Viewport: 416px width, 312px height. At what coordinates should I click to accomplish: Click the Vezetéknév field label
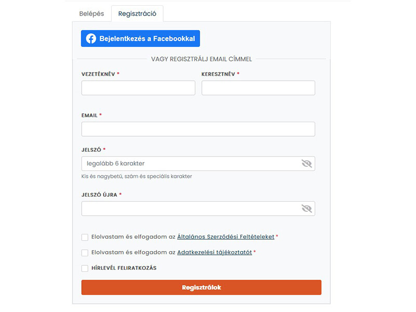click(98, 74)
